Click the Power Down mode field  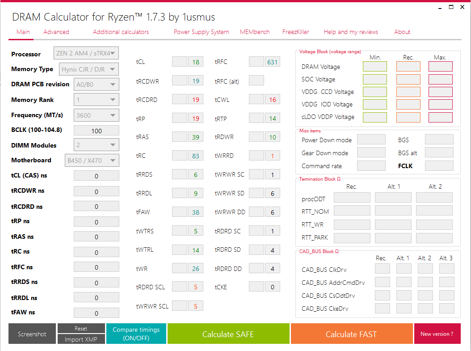point(371,140)
